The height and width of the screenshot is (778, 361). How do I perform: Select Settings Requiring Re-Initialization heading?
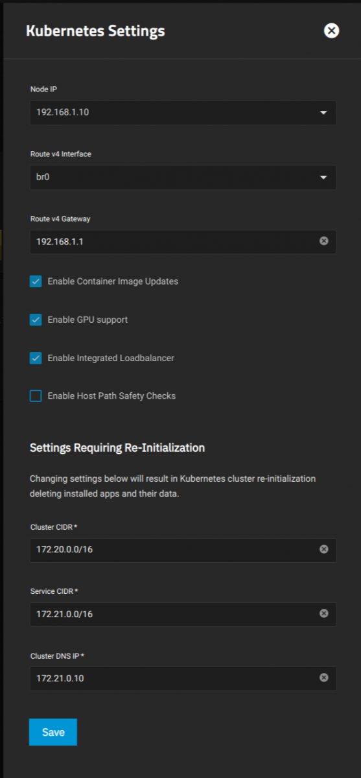(x=117, y=447)
